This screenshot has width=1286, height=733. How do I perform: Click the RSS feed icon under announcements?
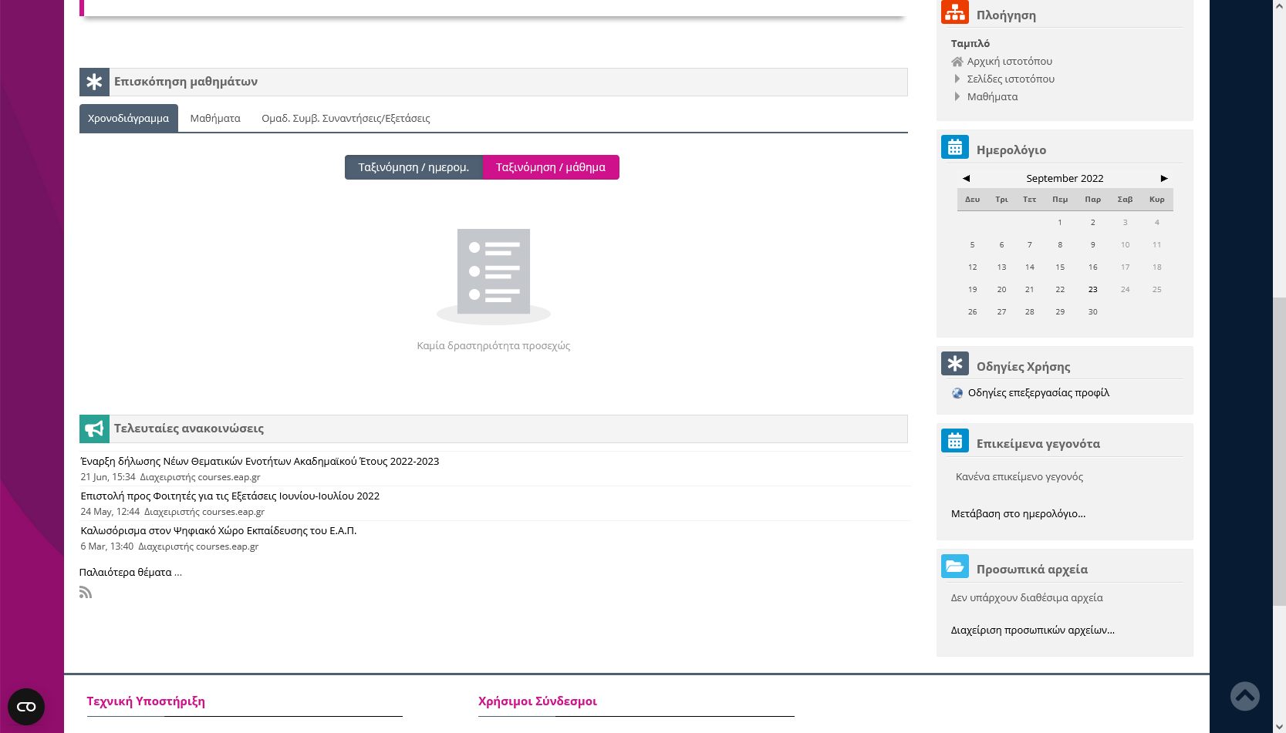click(x=86, y=592)
